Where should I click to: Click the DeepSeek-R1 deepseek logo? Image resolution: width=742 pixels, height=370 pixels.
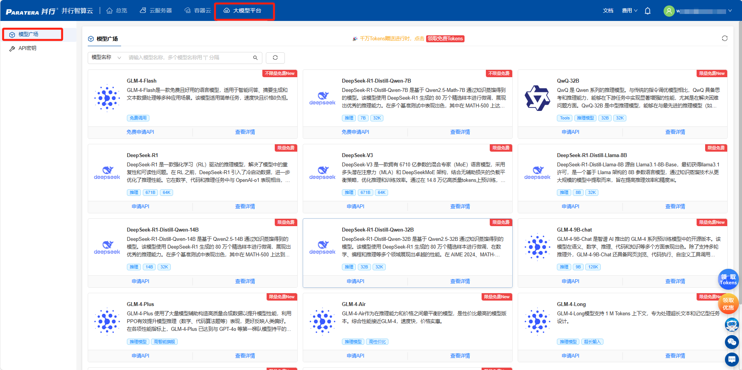(x=107, y=173)
